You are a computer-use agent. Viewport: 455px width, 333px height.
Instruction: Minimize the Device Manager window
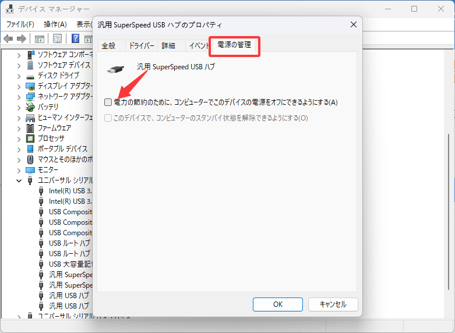click(x=387, y=9)
